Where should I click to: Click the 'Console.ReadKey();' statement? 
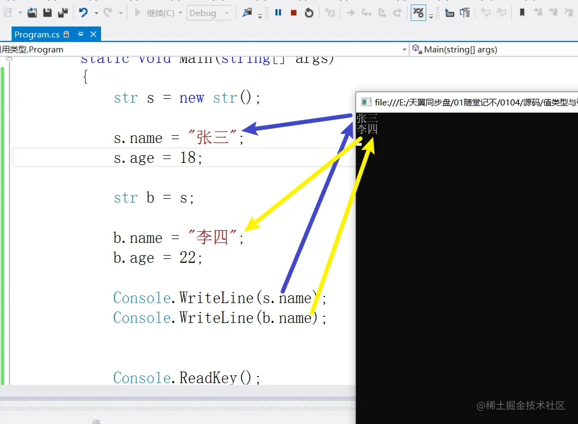tap(187, 378)
